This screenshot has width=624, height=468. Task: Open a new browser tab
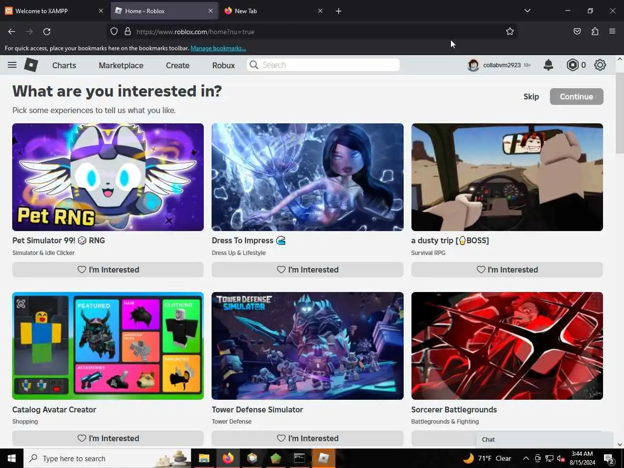[x=339, y=11]
